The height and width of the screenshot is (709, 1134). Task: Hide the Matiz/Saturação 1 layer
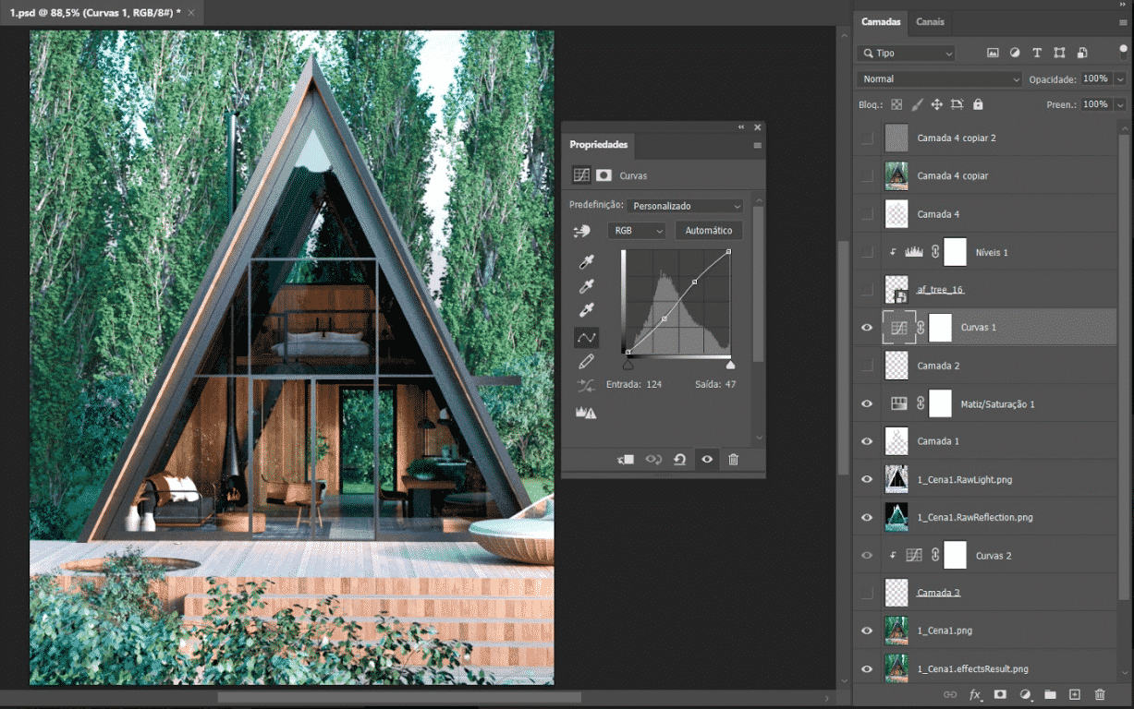867,403
